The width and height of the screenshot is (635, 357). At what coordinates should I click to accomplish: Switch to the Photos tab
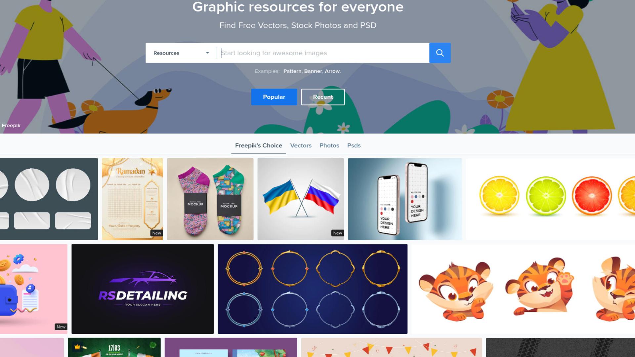click(x=329, y=145)
